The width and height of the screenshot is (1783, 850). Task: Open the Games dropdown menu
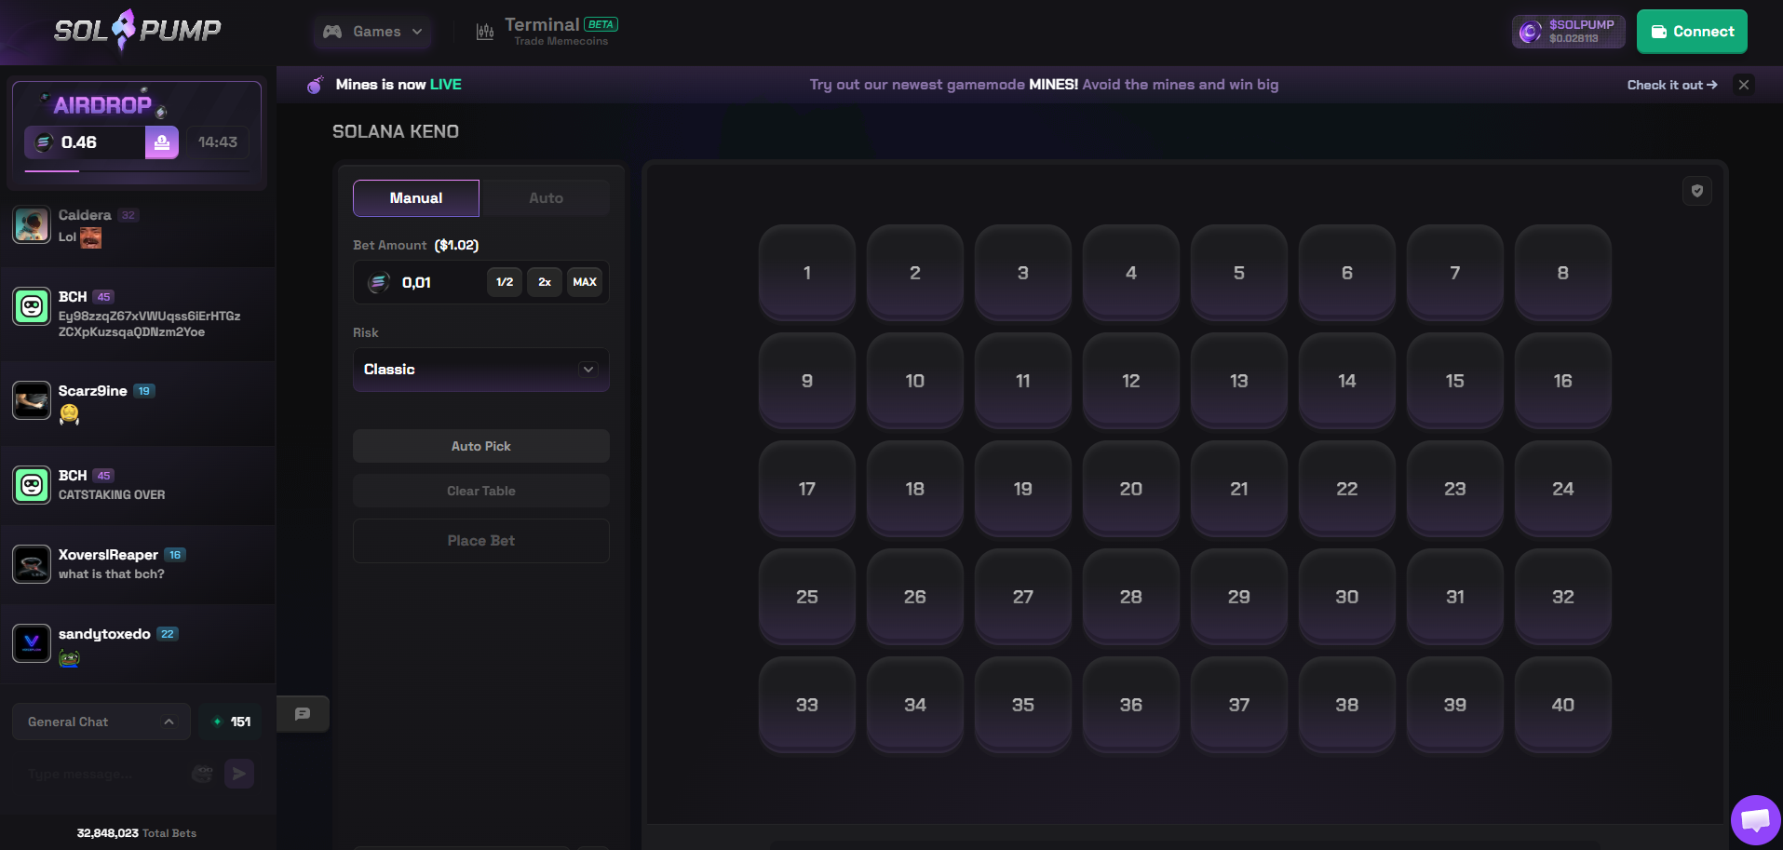[x=372, y=32]
